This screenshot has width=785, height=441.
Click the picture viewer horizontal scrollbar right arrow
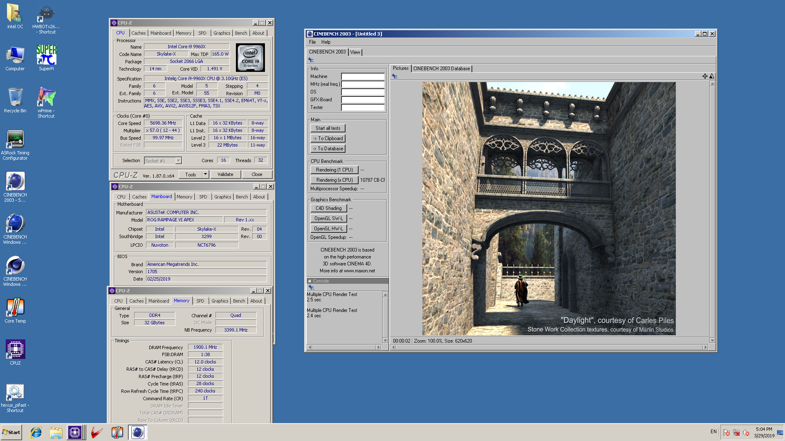pos(705,347)
